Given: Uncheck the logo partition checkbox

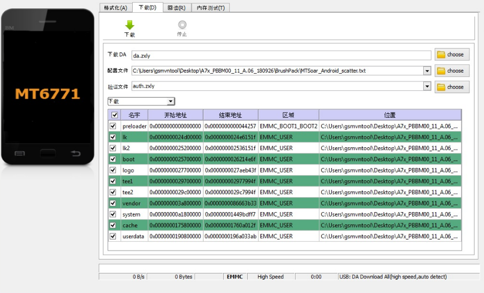Looking at the screenshot, I should pyautogui.click(x=113, y=170).
